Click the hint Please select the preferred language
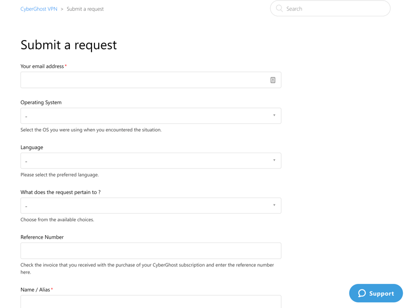 coord(60,175)
